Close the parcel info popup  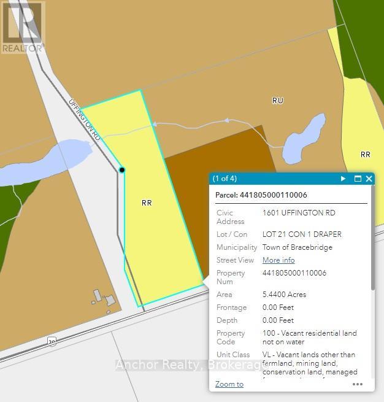369,179
